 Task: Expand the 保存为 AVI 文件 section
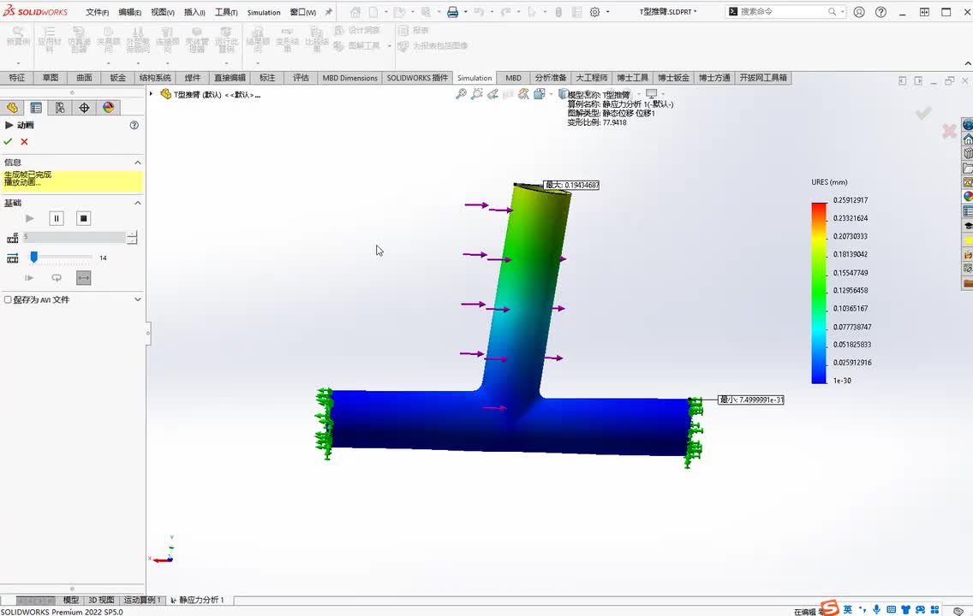(x=138, y=299)
